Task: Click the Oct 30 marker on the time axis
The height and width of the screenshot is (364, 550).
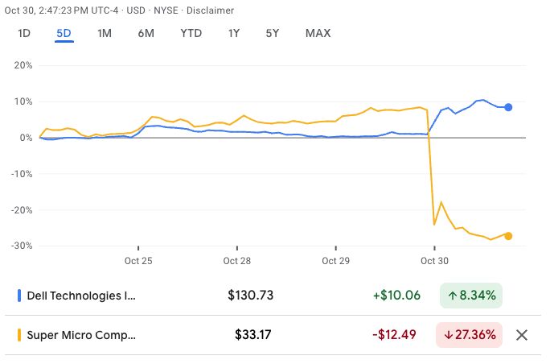Action: tap(434, 261)
